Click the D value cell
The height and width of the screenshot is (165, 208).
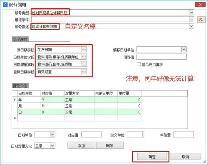coord(52,112)
